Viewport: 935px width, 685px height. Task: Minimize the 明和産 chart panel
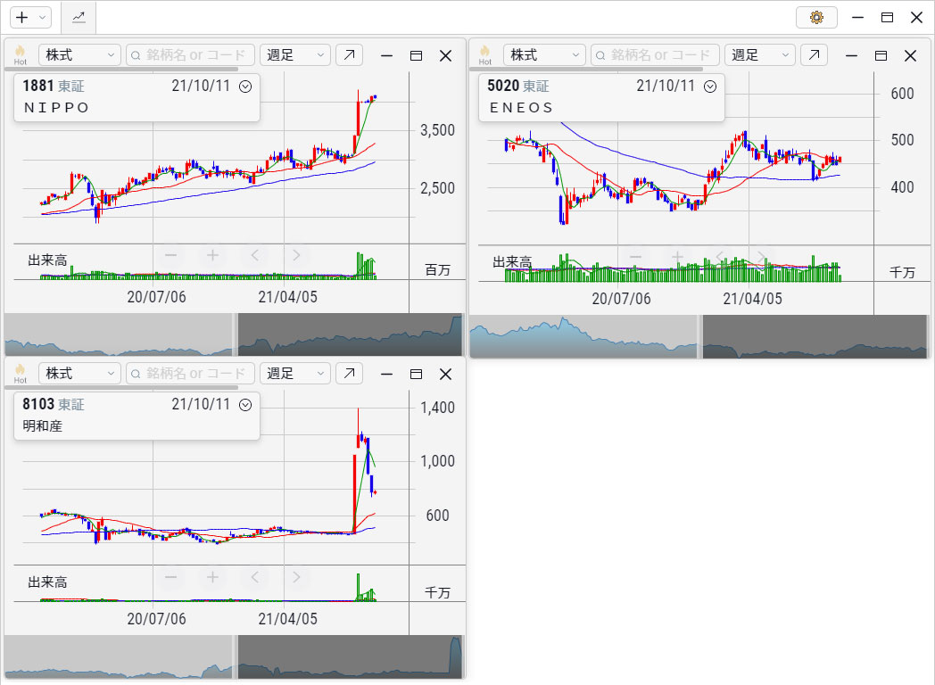tap(386, 374)
